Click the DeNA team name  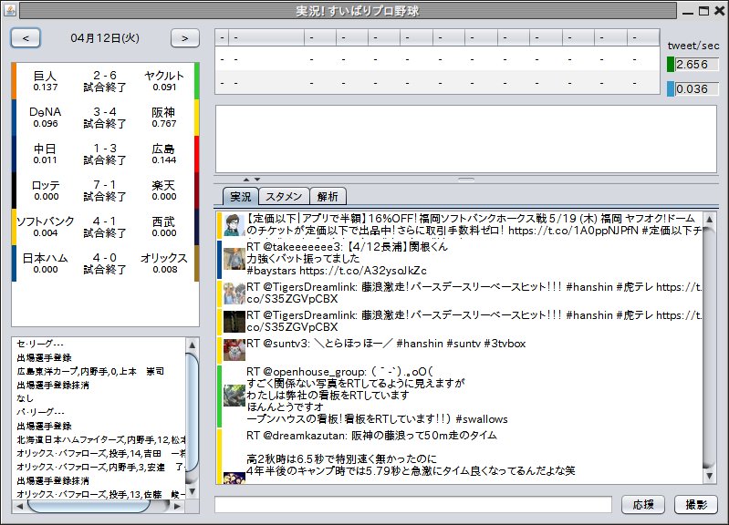click(45, 112)
